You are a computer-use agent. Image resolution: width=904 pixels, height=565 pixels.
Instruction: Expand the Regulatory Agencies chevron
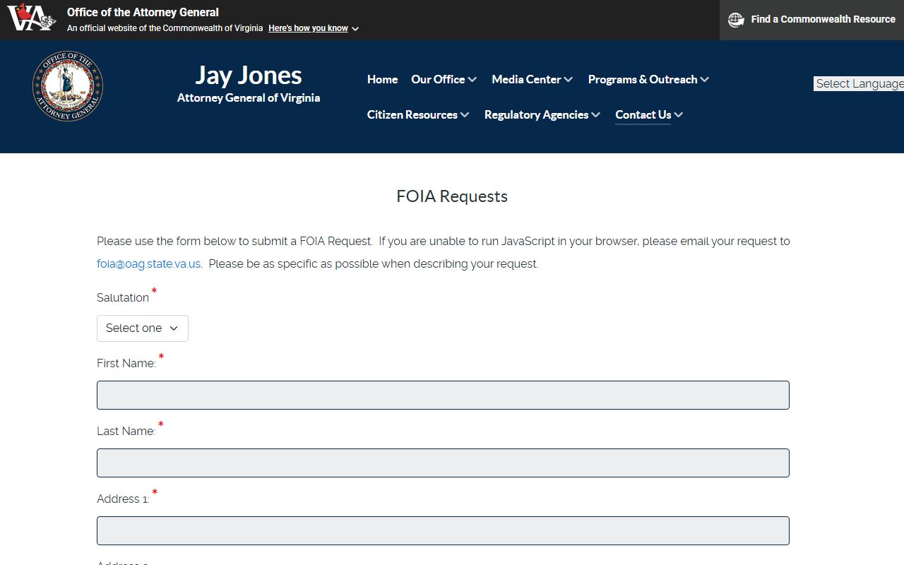pos(595,115)
